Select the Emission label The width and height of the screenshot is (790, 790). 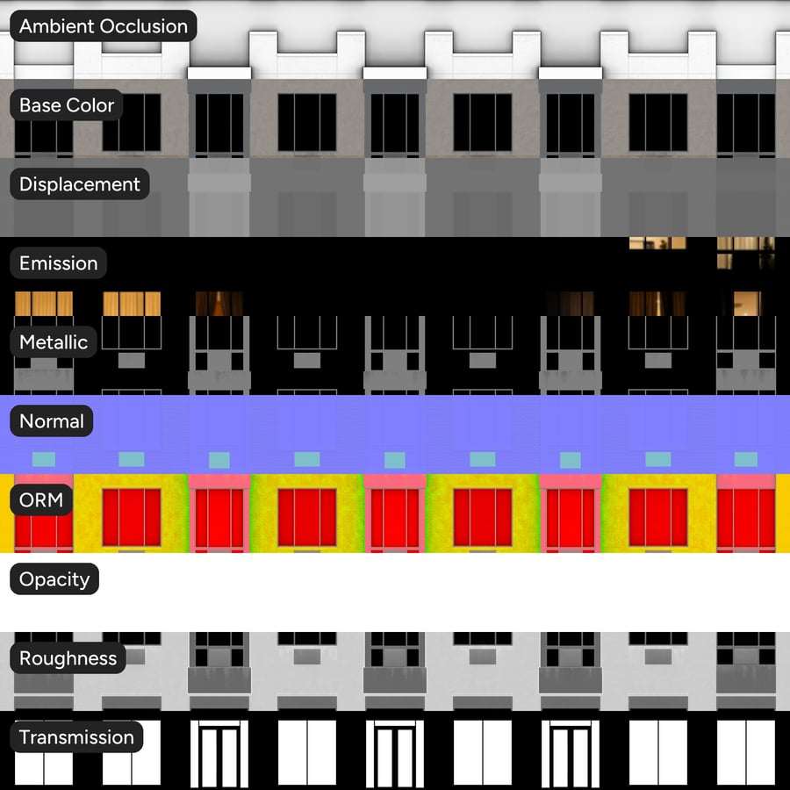(59, 263)
